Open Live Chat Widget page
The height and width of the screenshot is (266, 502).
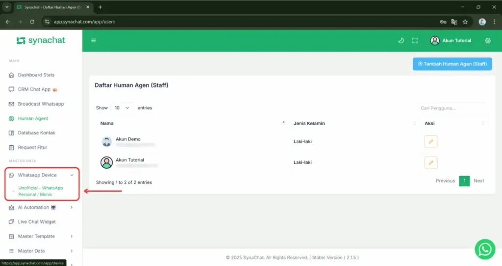point(36,222)
